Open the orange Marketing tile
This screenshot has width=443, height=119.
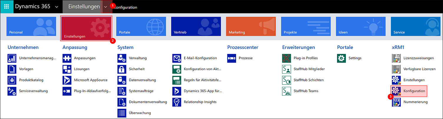coord(251,26)
